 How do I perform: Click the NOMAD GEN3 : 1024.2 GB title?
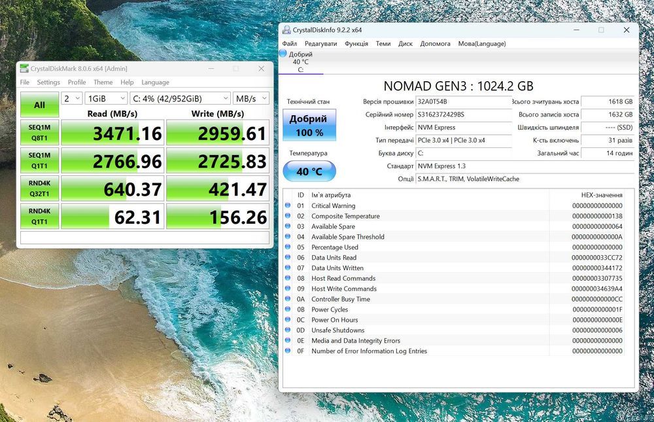click(x=458, y=86)
